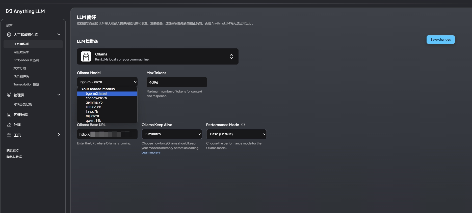Open agent skills via robot icon
472x213 pixels.
tap(9, 115)
